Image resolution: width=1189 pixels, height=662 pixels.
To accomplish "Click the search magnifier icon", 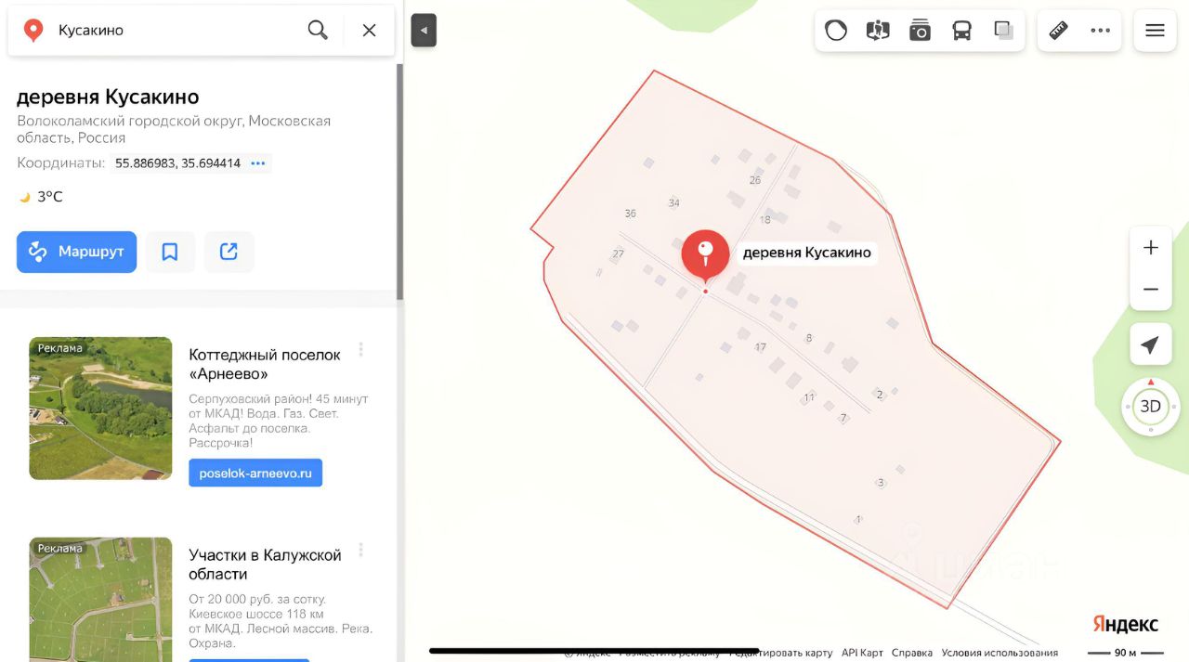I will coord(318,30).
